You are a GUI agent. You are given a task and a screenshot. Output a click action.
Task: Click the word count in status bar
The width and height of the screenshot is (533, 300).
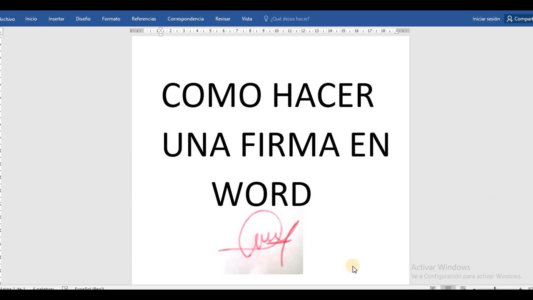tap(43, 288)
